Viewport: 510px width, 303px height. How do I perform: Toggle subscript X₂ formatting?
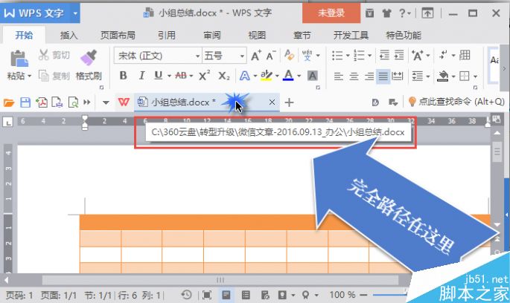[224, 76]
